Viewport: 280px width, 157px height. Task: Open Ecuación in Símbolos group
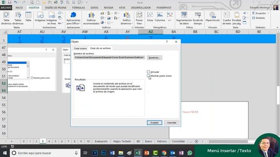pos(259,13)
